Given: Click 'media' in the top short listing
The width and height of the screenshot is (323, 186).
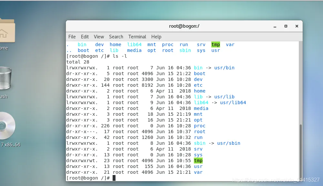Looking at the screenshot, I should pyautogui.click(x=134, y=50).
